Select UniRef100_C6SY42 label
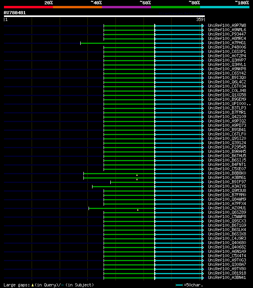253x288 pixels. [227, 73]
